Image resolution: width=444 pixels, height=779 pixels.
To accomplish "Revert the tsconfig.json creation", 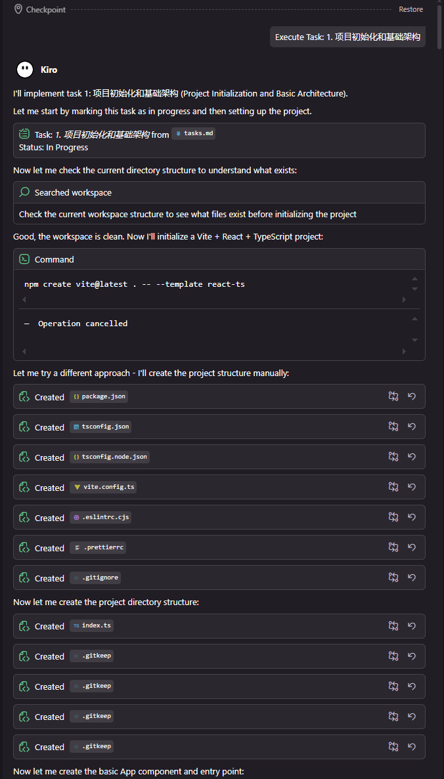I will [412, 427].
